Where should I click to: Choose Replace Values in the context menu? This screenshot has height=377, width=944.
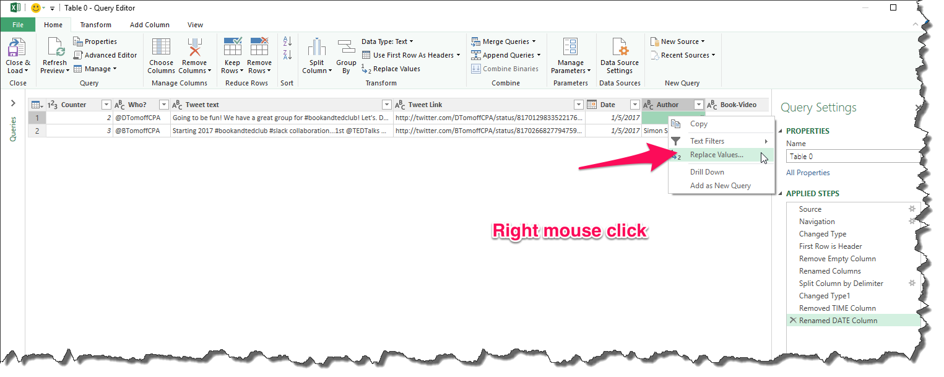click(716, 155)
